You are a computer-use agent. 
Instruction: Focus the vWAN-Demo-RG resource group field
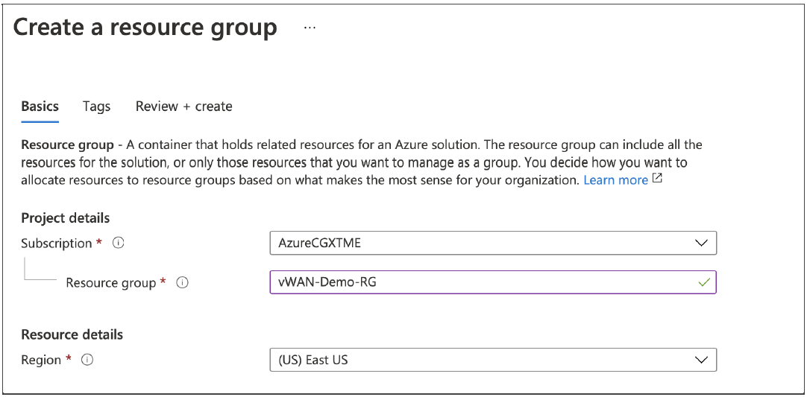(x=477, y=282)
